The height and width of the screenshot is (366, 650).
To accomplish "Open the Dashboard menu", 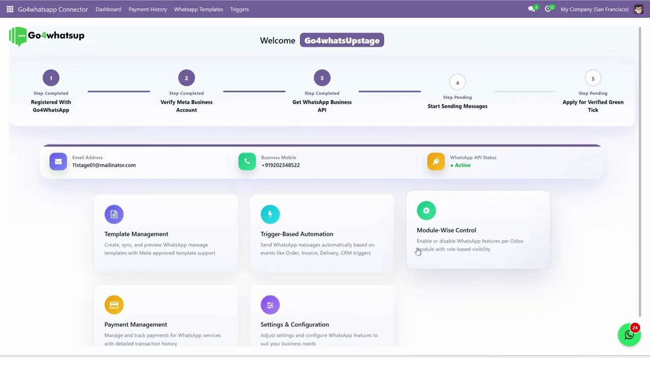I will (x=108, y=9).
